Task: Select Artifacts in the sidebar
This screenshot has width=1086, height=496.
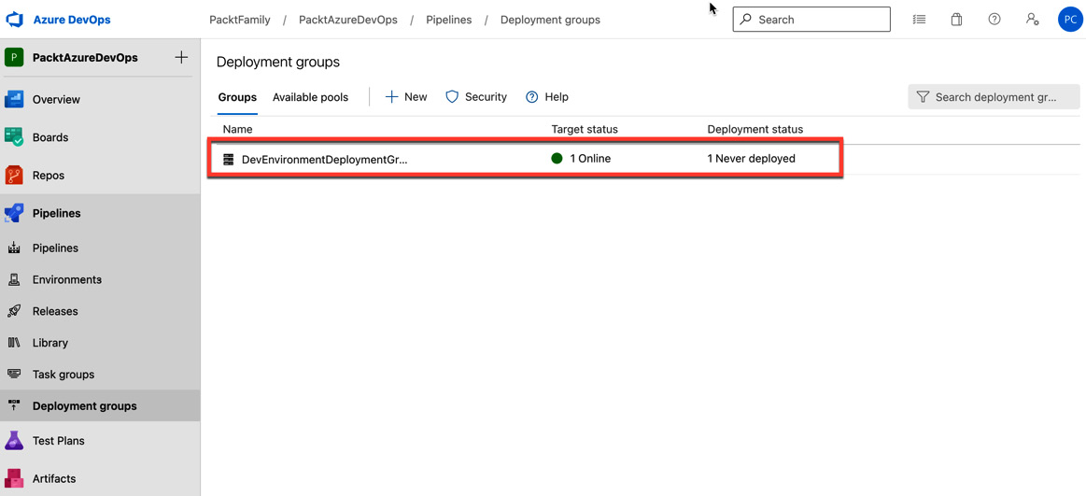Action: coord(54,478)
